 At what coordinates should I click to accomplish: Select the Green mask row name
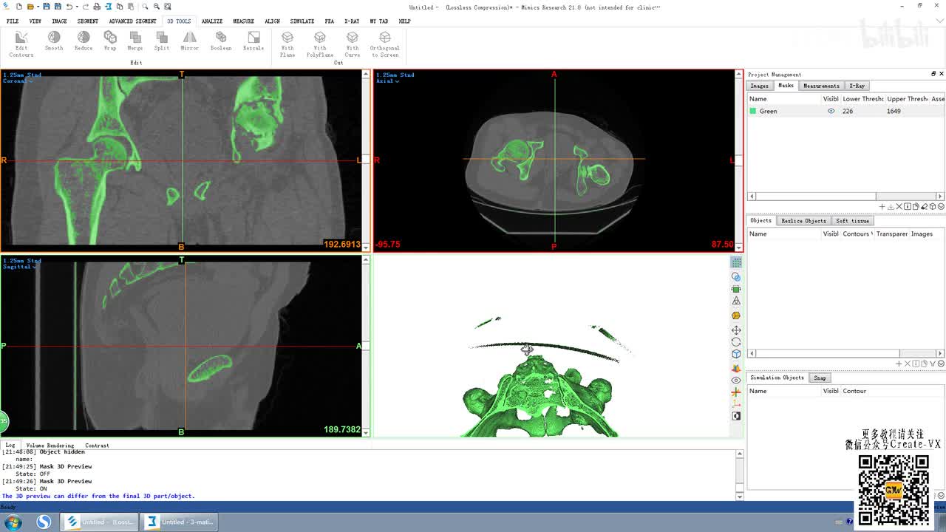[769, 111]
